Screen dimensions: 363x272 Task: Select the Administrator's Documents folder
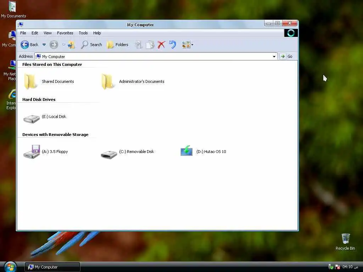point(133,81)
